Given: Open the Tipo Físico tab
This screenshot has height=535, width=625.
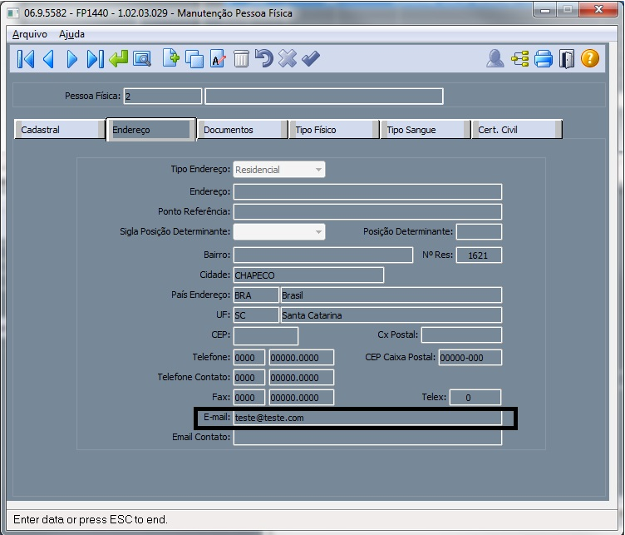Looking at the screenshot, I should pos(334,130).
